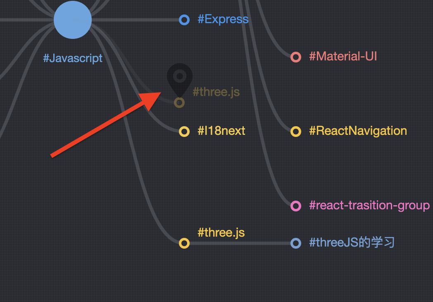Image resolution: width=433 pixels, height=302 pixels.
Task: Open the #Express tag label
Action: (223, 19)
